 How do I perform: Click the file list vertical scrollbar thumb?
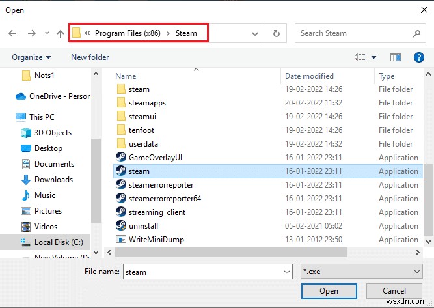[428, 199]
